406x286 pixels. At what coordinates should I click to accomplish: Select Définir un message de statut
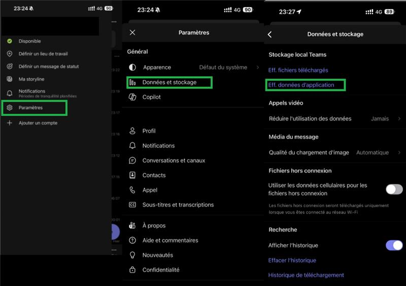point(49,67)
